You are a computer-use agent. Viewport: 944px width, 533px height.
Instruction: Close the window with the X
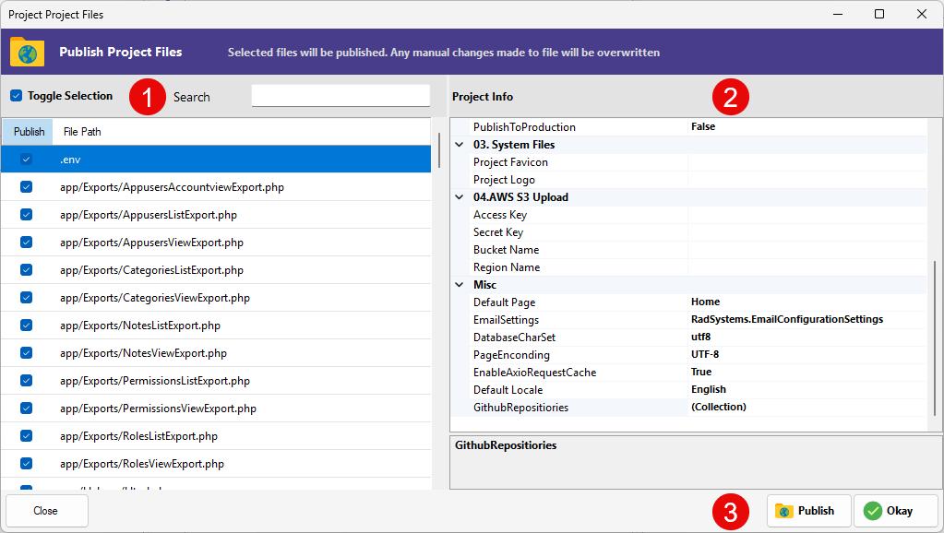[922, 14]
